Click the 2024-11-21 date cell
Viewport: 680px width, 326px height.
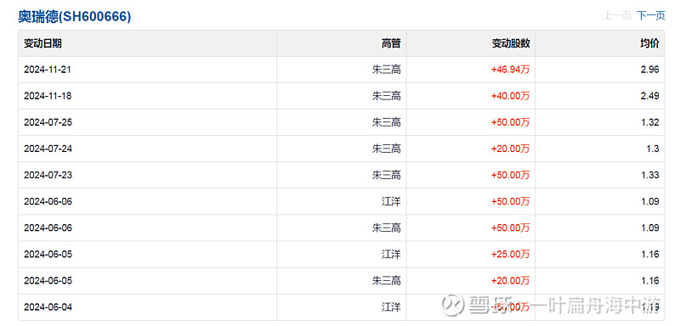48,70
